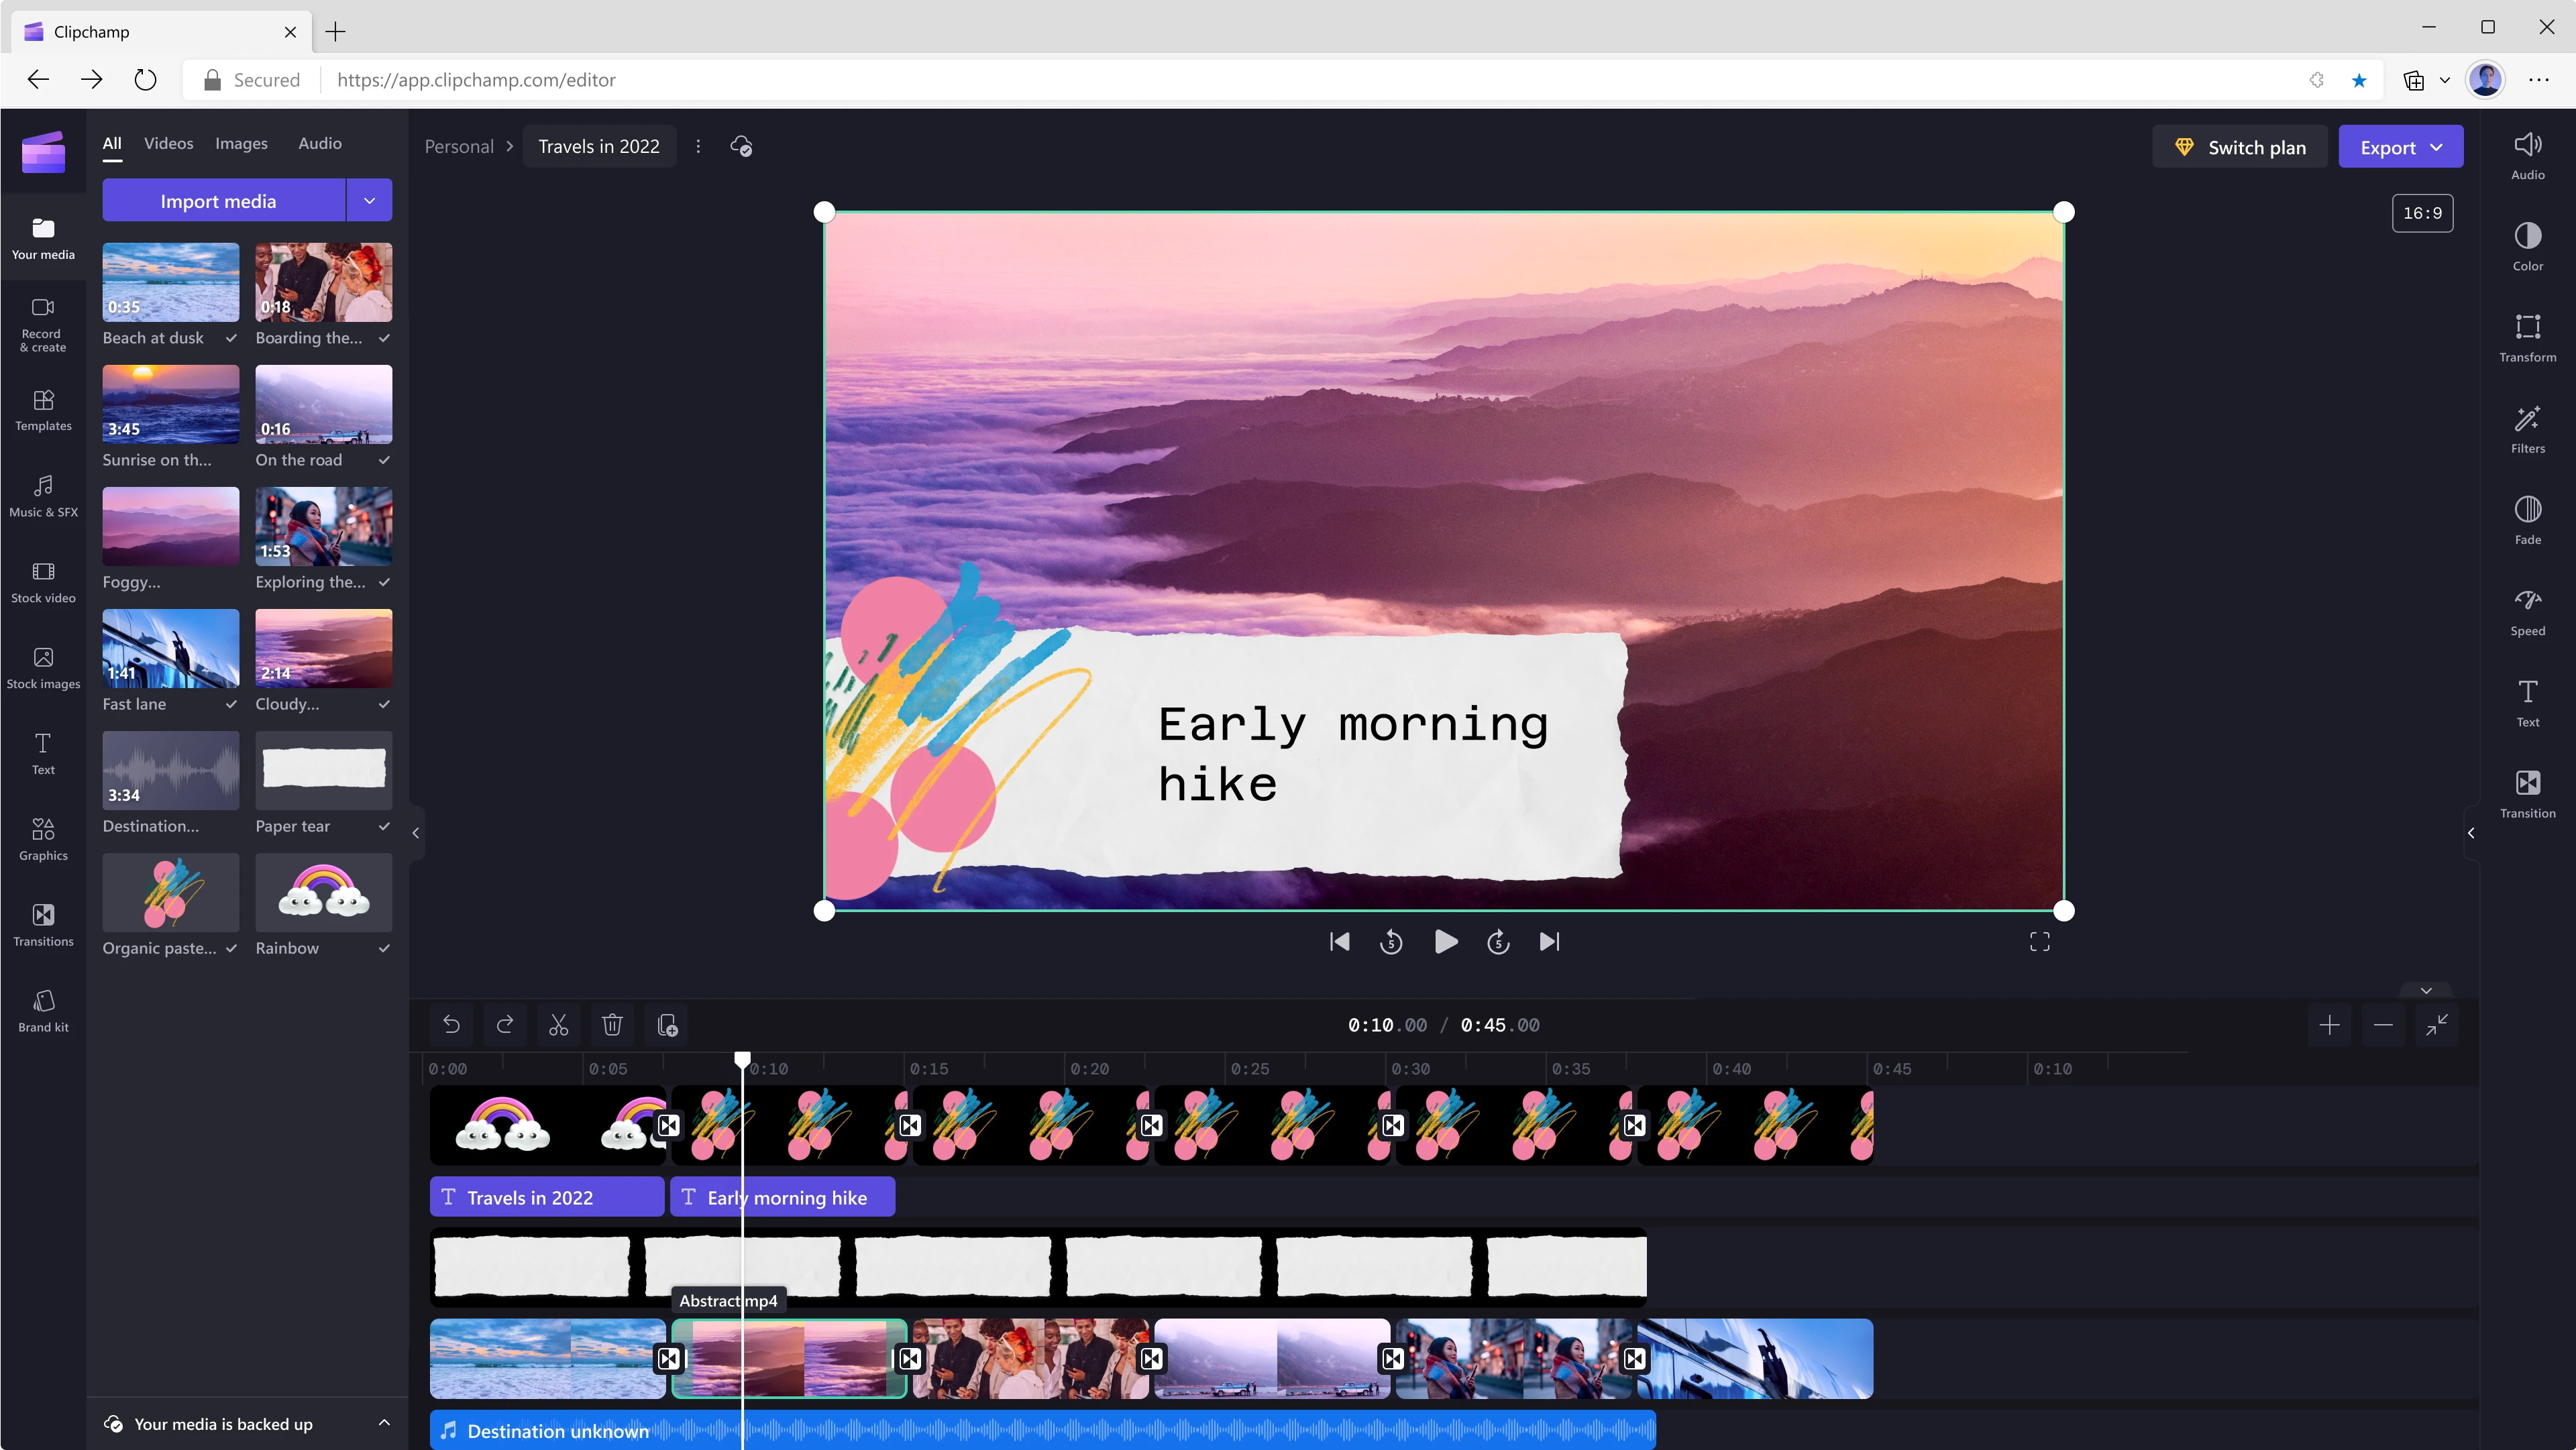
Task: Click the Switch plan button
Action: [2239, 146]
